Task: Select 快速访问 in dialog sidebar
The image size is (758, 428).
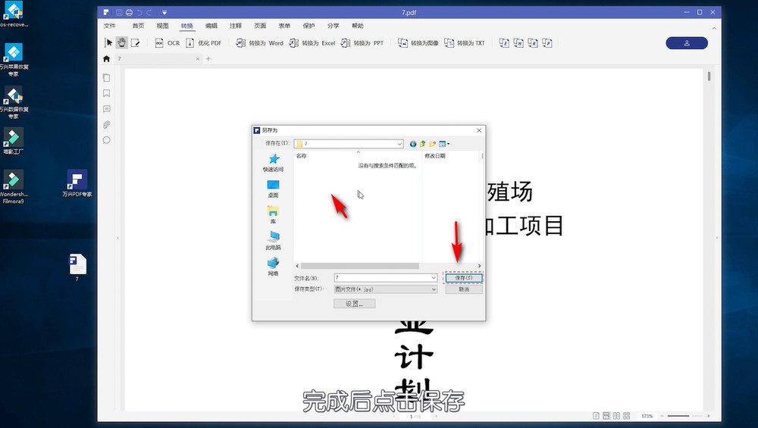Action: point(273,163)
